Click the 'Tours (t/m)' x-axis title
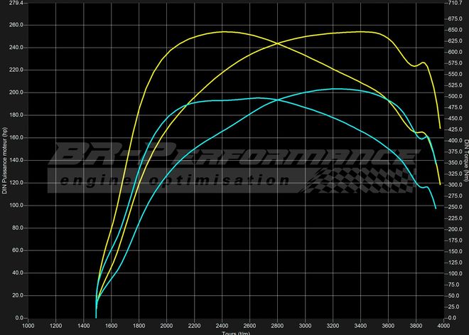Viewport: 469px width, 335px height. [234, 332]
